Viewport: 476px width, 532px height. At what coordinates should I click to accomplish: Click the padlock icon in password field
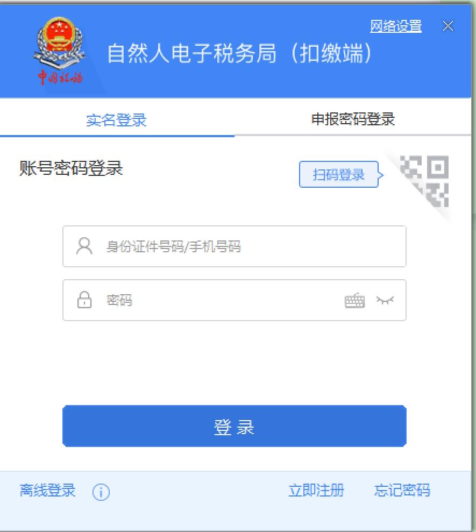(x=84, y=300)
